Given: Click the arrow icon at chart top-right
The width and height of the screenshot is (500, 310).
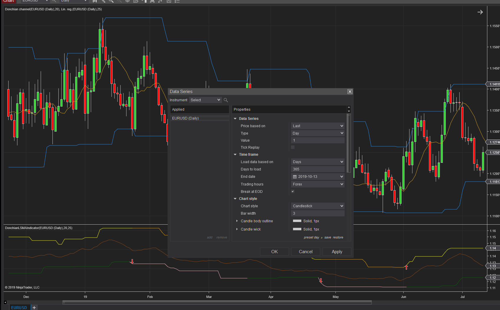Looking at the screenshot, I should (x=480, y=12).
